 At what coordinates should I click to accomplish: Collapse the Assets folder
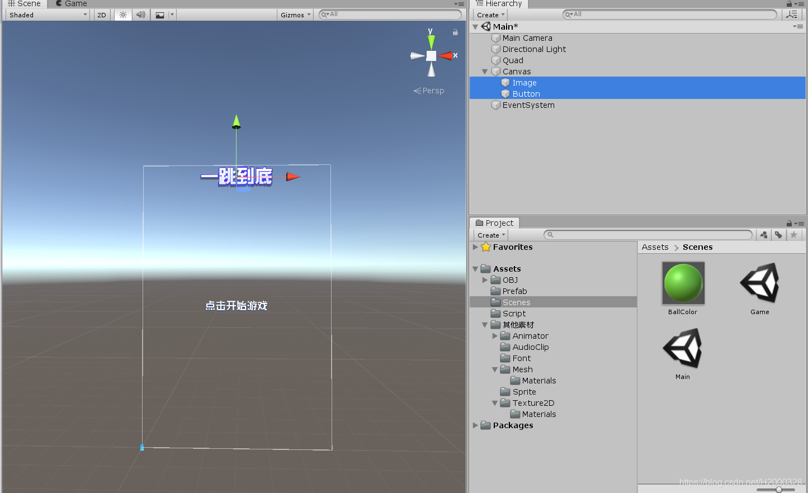[475, 269]
